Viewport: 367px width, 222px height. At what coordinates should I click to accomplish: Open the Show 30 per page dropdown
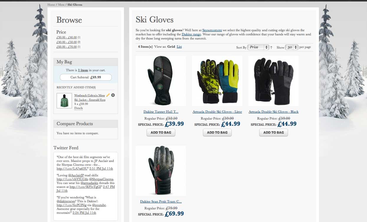coord(292,47)
